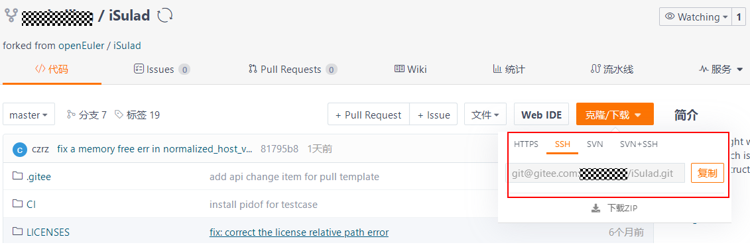This screenshot has width=750, height=249.
Task: Launch the Web IDE
Action: coord(541,115)
